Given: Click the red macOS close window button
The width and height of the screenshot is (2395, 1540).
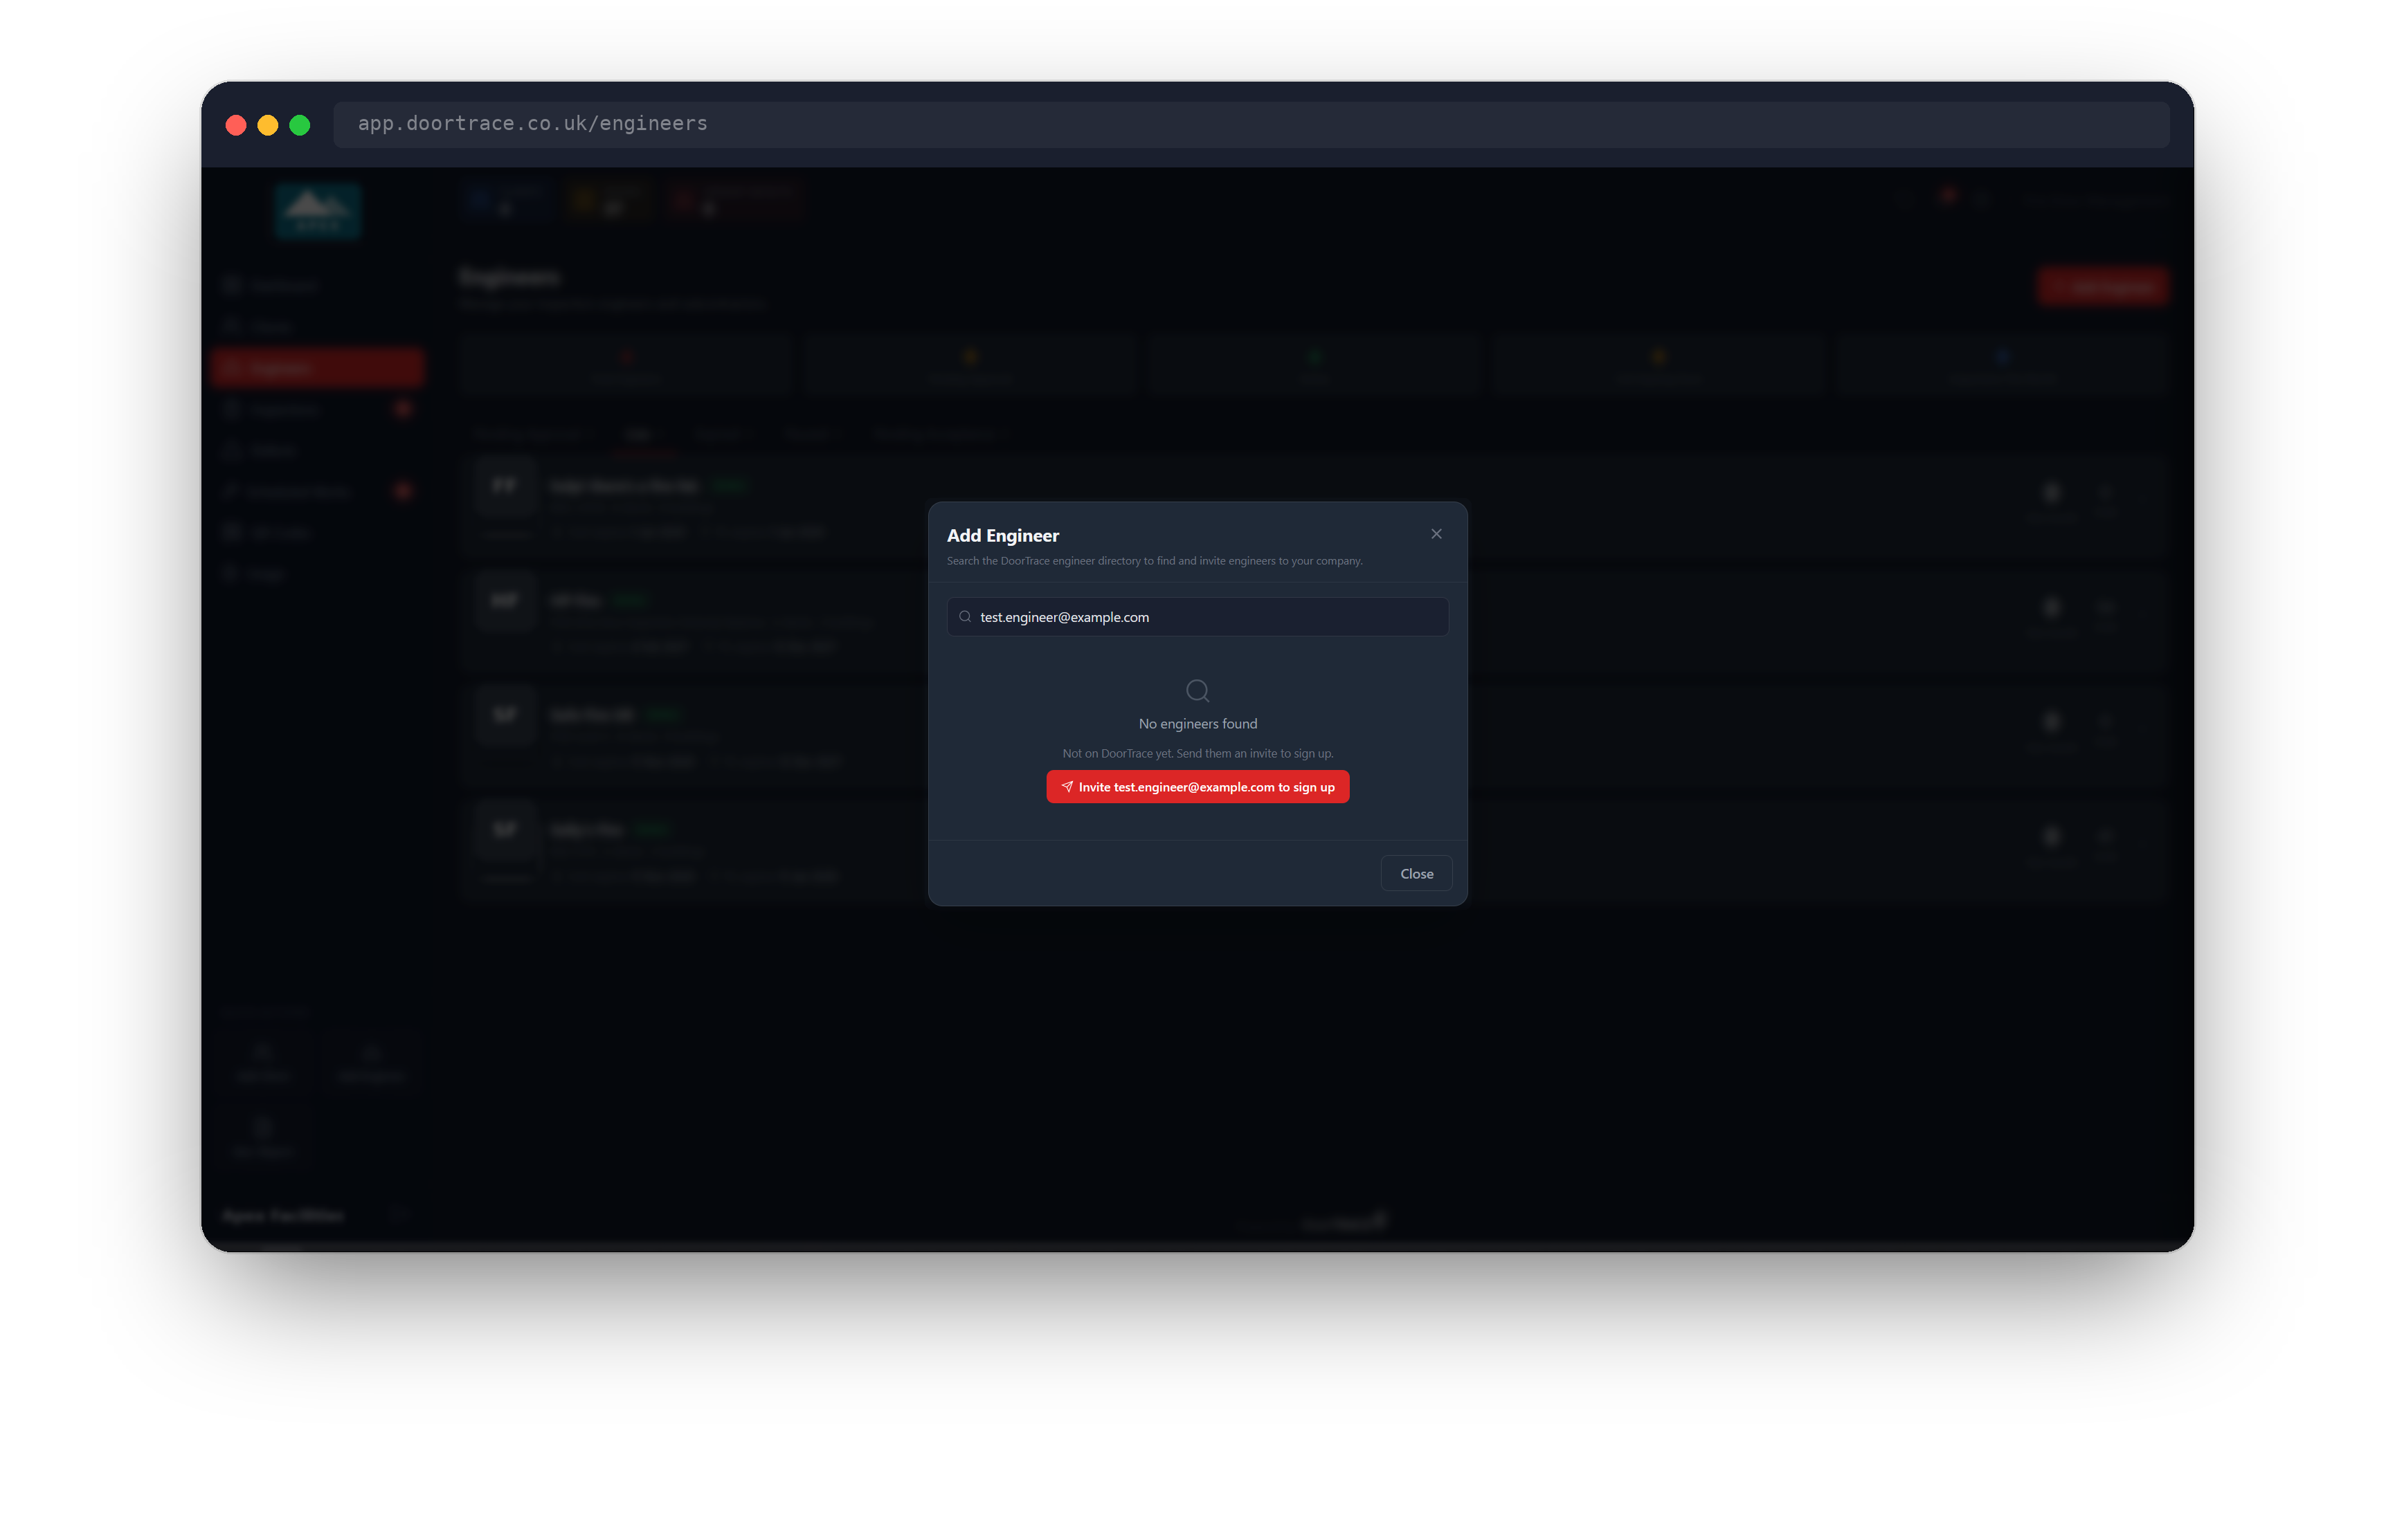Looking at the screenshot, I should tap(236, 125).
